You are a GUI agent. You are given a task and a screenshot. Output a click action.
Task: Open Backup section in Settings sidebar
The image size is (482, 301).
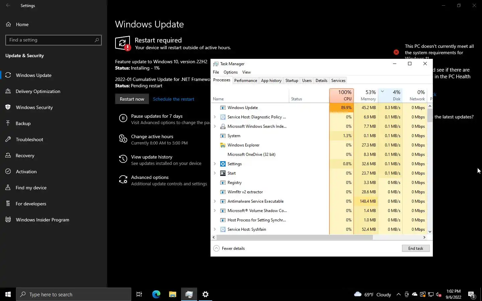(54, 123)
